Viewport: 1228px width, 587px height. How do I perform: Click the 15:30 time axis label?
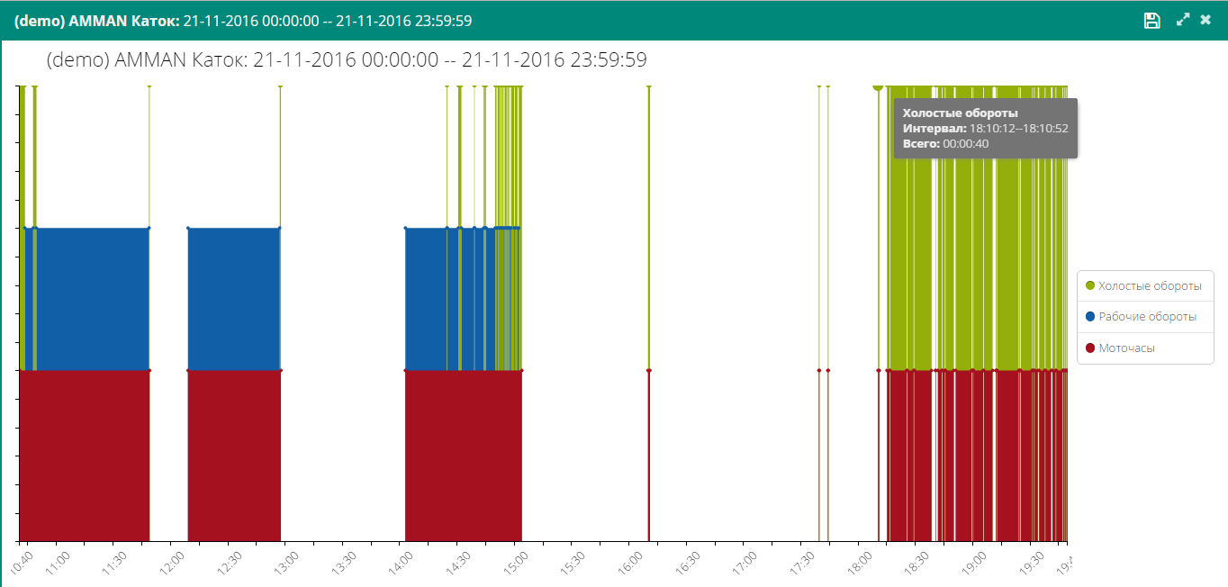click(x=573, y=561)
